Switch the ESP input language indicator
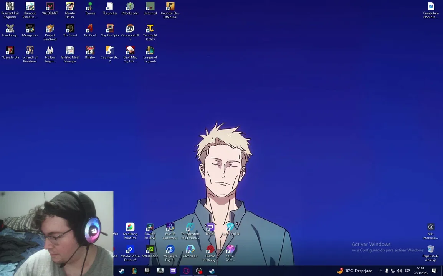Viewport: 443px width, 276px height. pos(407,271)
